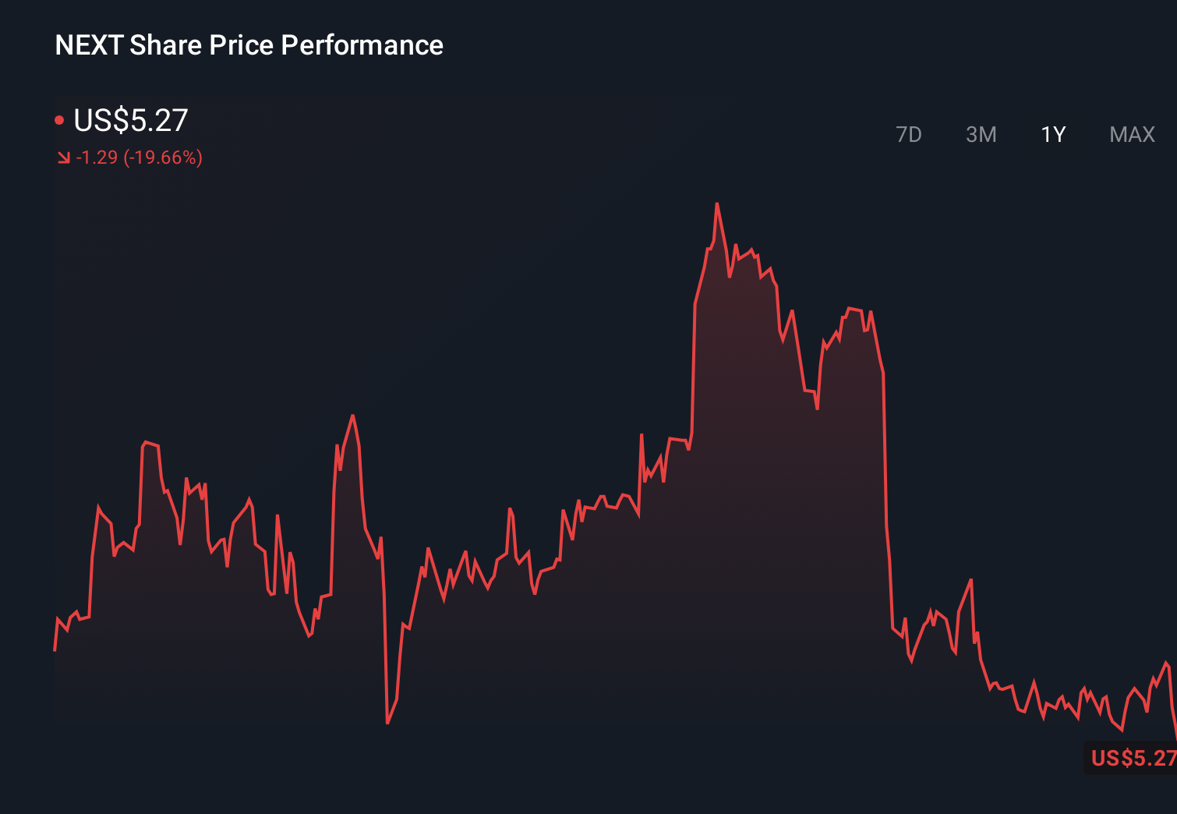
Task: Select the 1Y period
Action: click(1052, 134)
